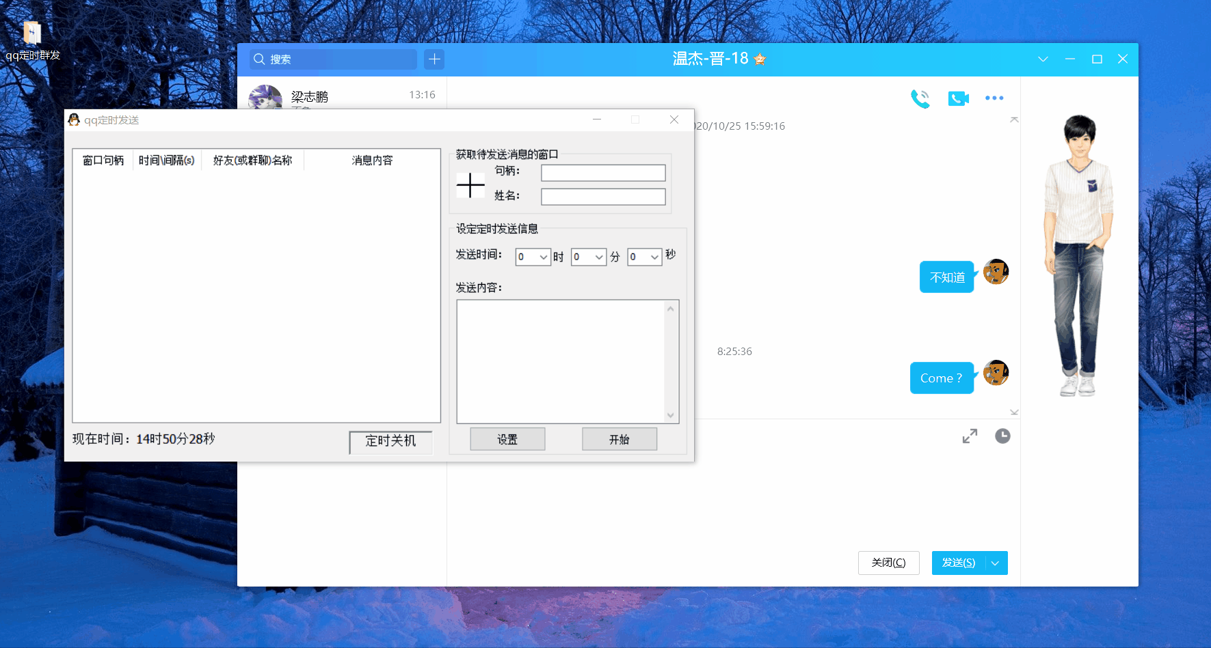Click the 定时关机 button
The height and width of the screenshot is (648, 1211).
tap(390, 442)
